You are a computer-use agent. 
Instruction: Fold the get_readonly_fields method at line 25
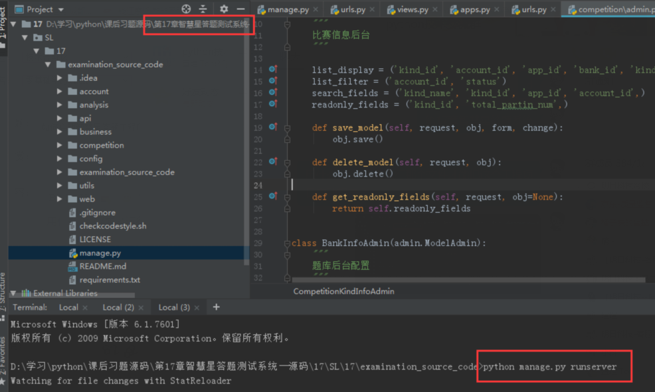tap(288, 197)
